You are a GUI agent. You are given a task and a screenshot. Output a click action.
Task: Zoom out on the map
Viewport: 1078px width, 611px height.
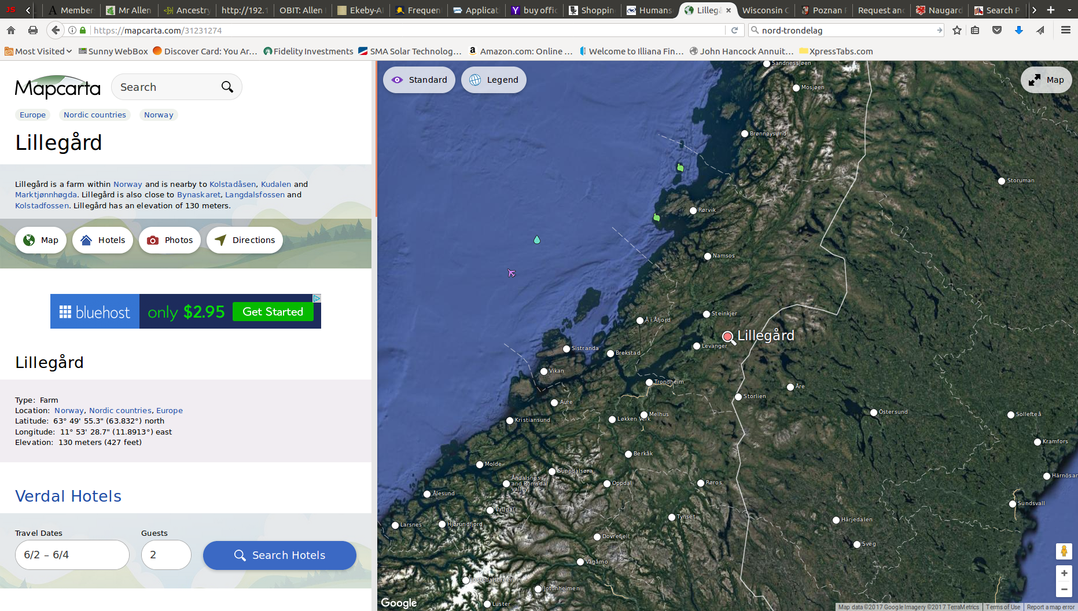(x=1064, y=589)
